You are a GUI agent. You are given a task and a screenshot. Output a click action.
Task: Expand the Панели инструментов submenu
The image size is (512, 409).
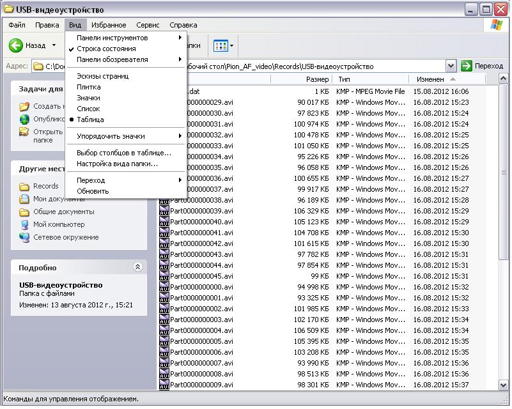point(112,38)
